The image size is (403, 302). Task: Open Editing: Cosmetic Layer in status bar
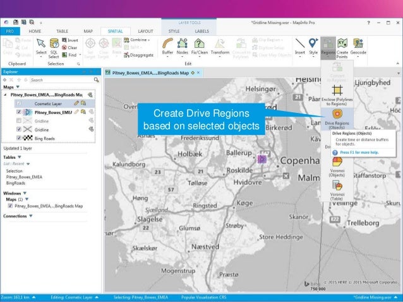coord(75,298)
